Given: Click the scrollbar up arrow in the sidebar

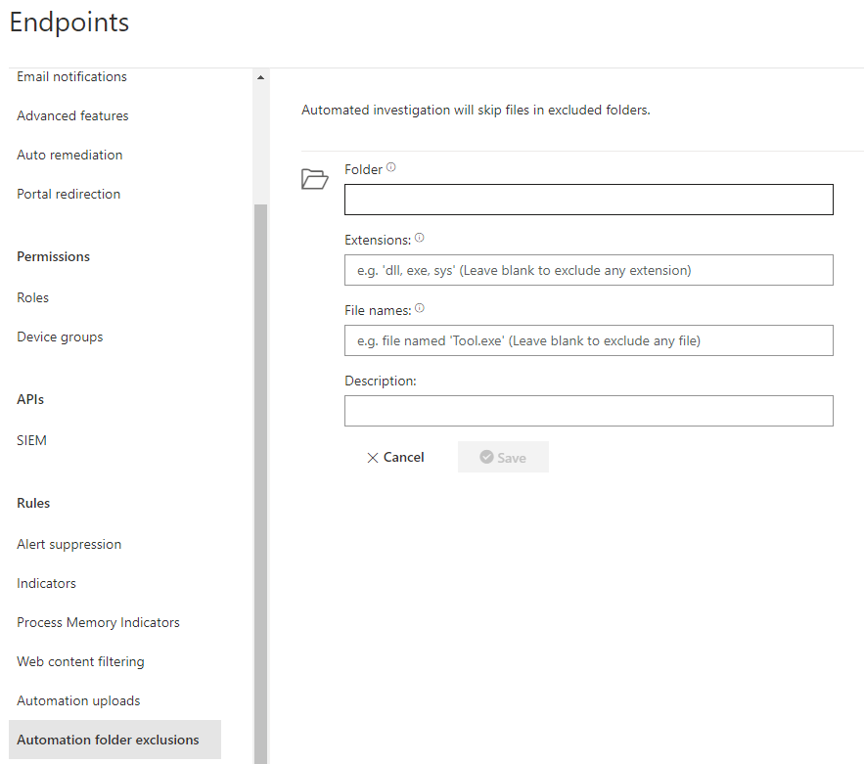Looking at the screenshot, I should [x=259, y=77].
